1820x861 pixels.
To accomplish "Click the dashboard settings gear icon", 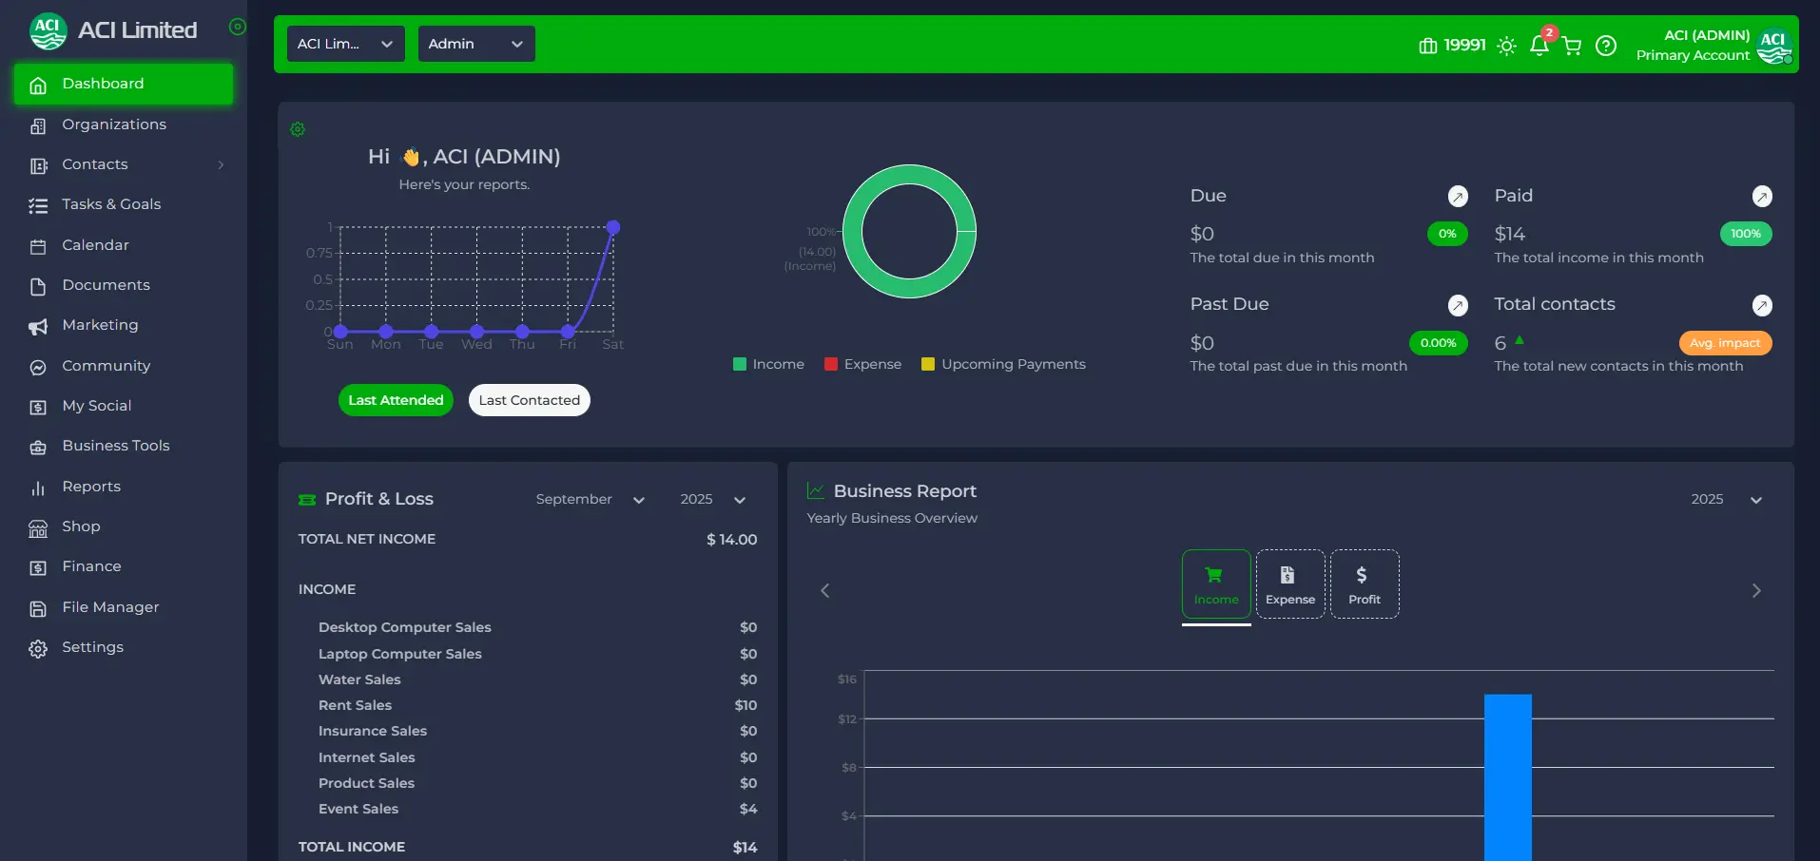I will pyautogui.click(x=298, y=129).
